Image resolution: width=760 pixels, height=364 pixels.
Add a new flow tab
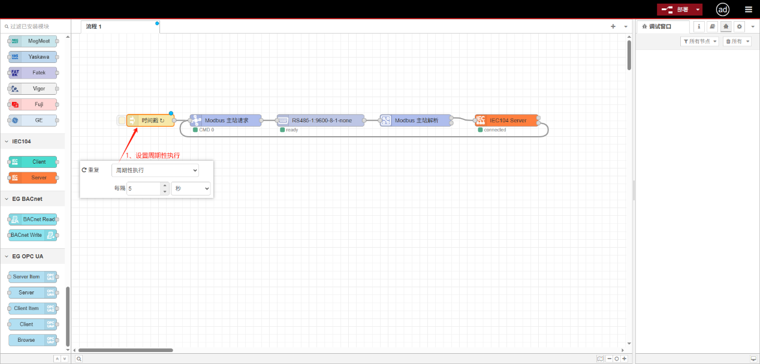[x=613, y=26]
